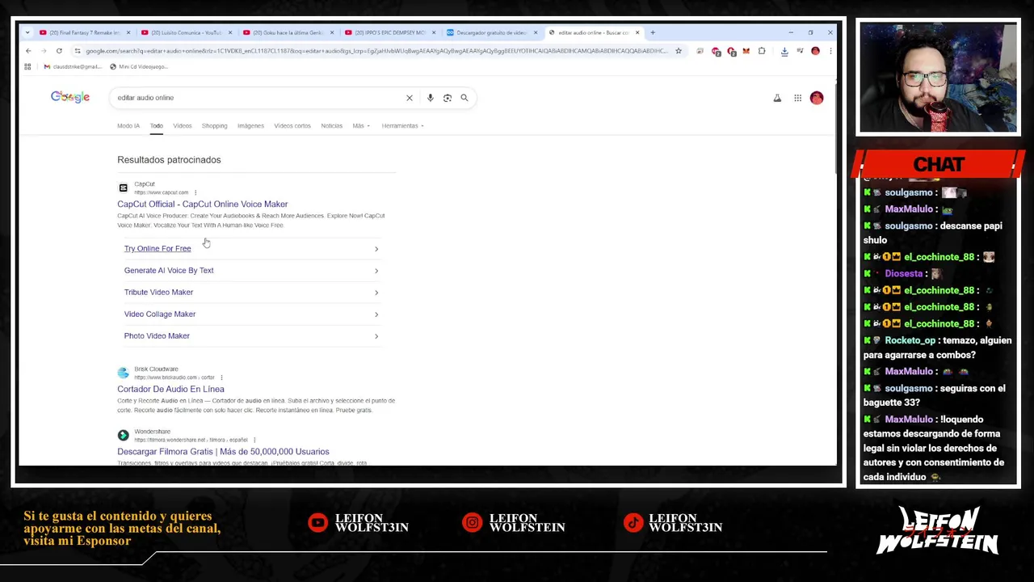Select the Videos search filter
This screenshot has width=1034, height=582.
click(x=183, y=125)
